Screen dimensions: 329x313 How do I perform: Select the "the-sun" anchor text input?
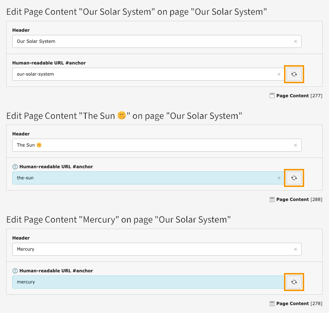tap(144, 178)
